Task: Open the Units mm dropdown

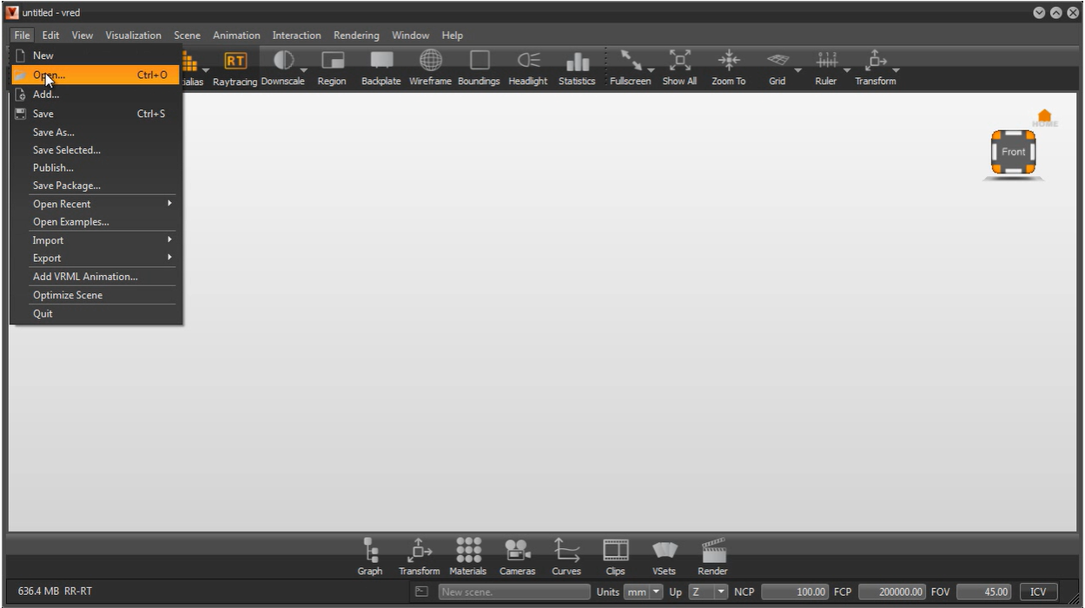Action: [x=643, y=592]
